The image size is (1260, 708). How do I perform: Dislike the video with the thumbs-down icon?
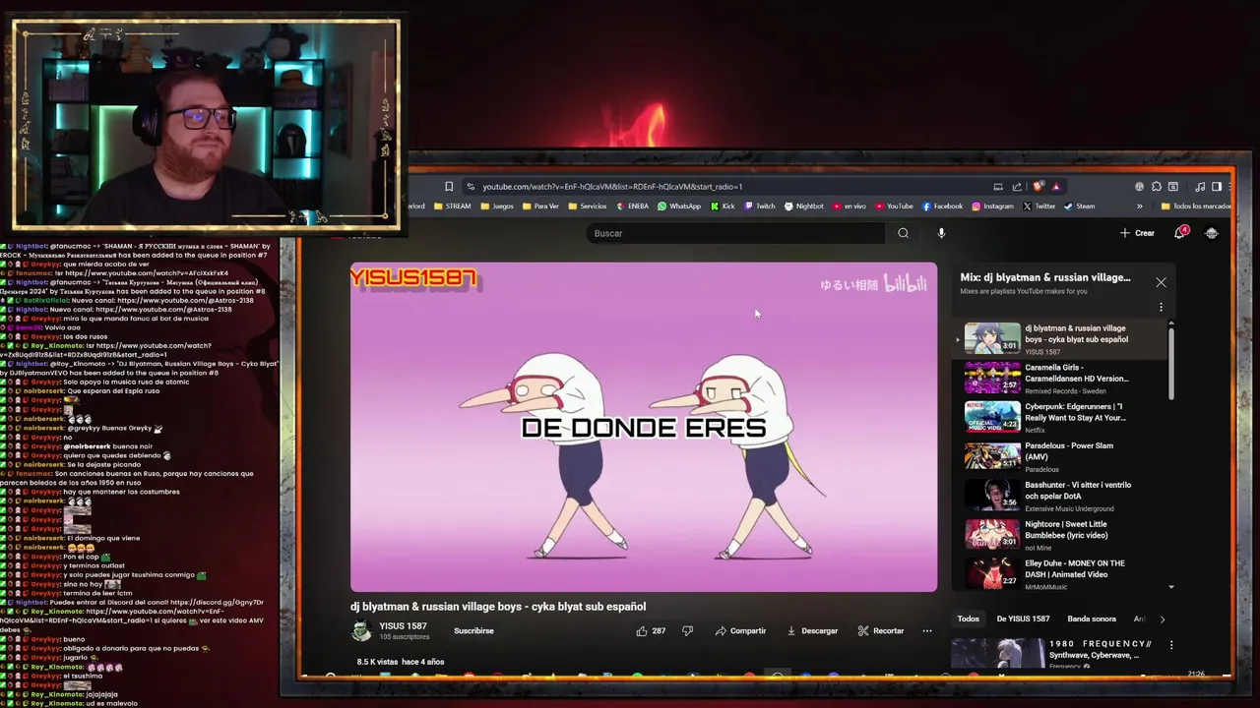click(687, 630)
